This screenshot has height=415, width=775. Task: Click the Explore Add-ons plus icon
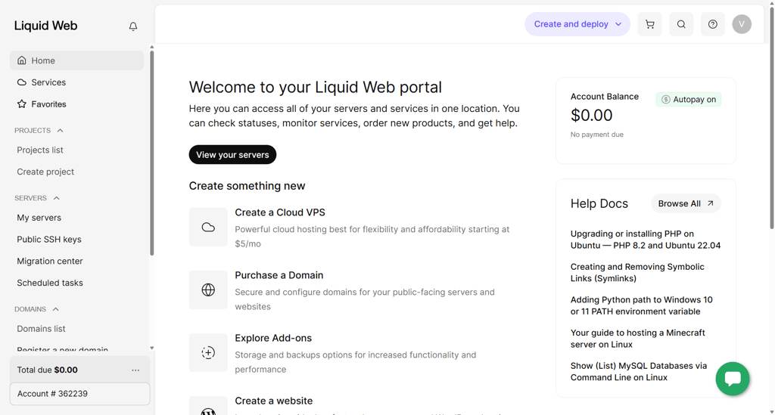coord(208,352)
